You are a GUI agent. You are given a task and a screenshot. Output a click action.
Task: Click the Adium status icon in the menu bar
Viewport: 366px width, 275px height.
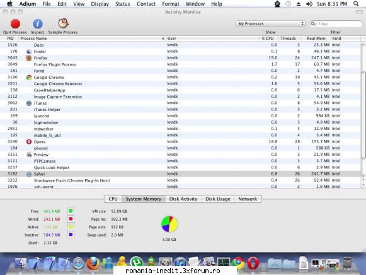click(x=277, y=4)
